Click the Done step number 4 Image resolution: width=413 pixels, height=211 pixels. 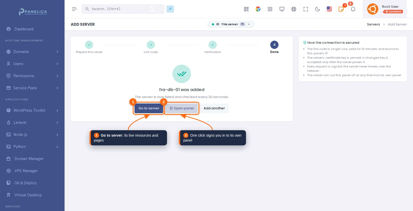pos(274,45)
